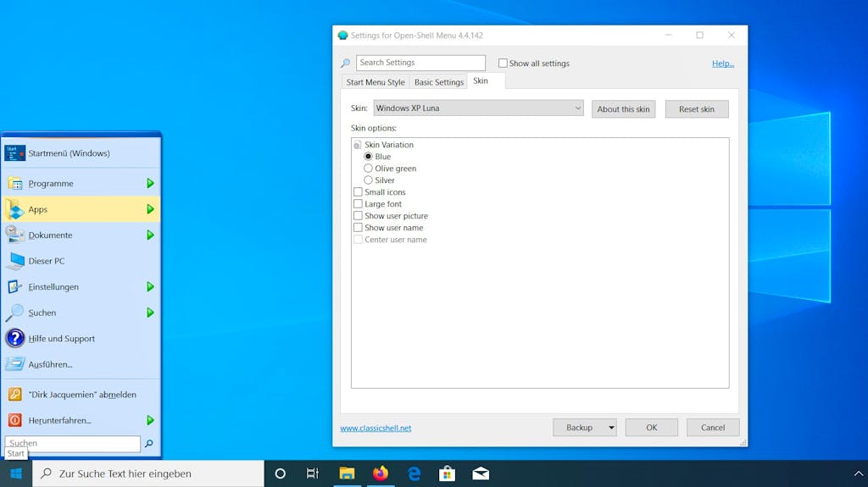Click the Open-Shell title bar shell icon
The height and width of the screenshot is (487, 868).
342,36
